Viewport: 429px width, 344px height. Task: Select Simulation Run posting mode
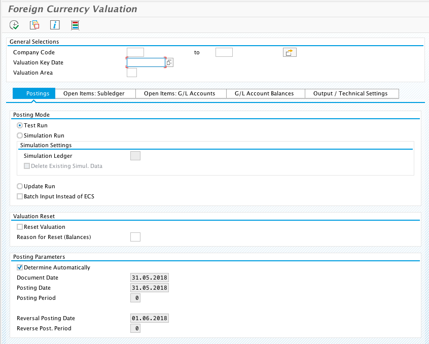click(20, 135)
